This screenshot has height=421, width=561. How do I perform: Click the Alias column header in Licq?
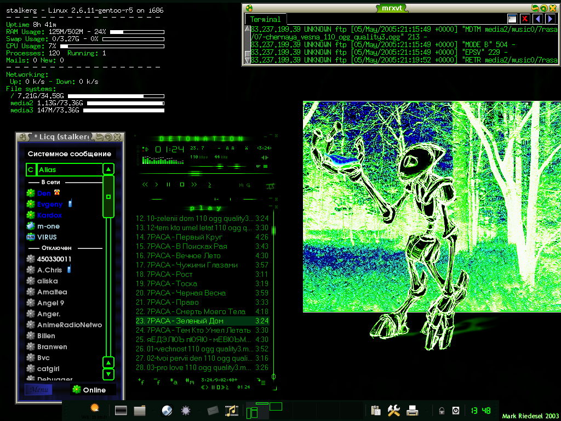pos(69,170)
